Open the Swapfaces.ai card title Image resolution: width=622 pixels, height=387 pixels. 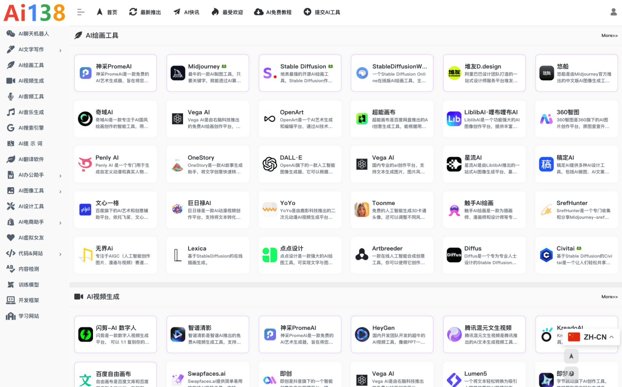click(x=206, y=374)
